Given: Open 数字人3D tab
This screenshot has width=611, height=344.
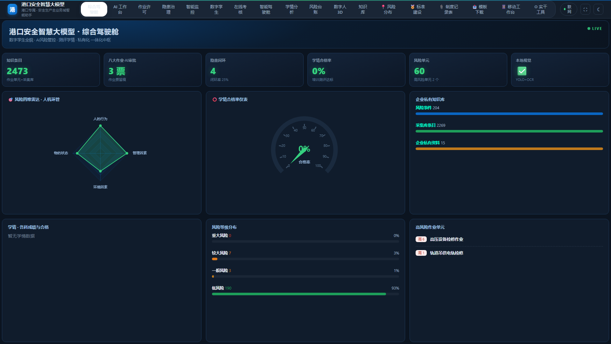Looking at the screenshot, I should point(340,10).
